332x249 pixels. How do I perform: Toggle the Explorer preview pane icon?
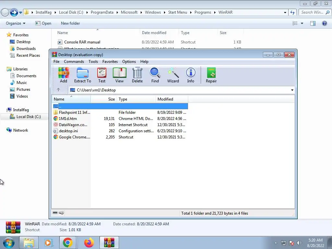tap(313, 23)
